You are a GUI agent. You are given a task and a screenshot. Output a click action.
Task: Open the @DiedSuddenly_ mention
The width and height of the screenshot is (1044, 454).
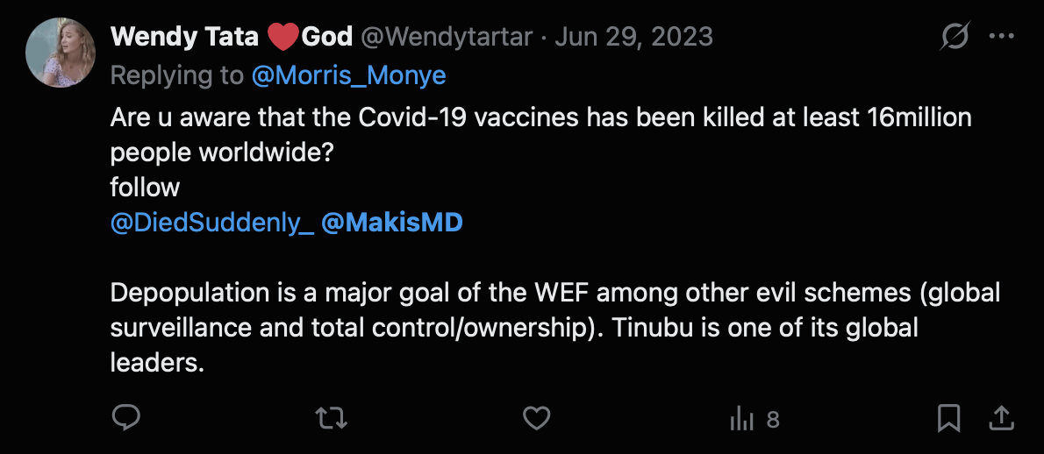tap(211, 223)
